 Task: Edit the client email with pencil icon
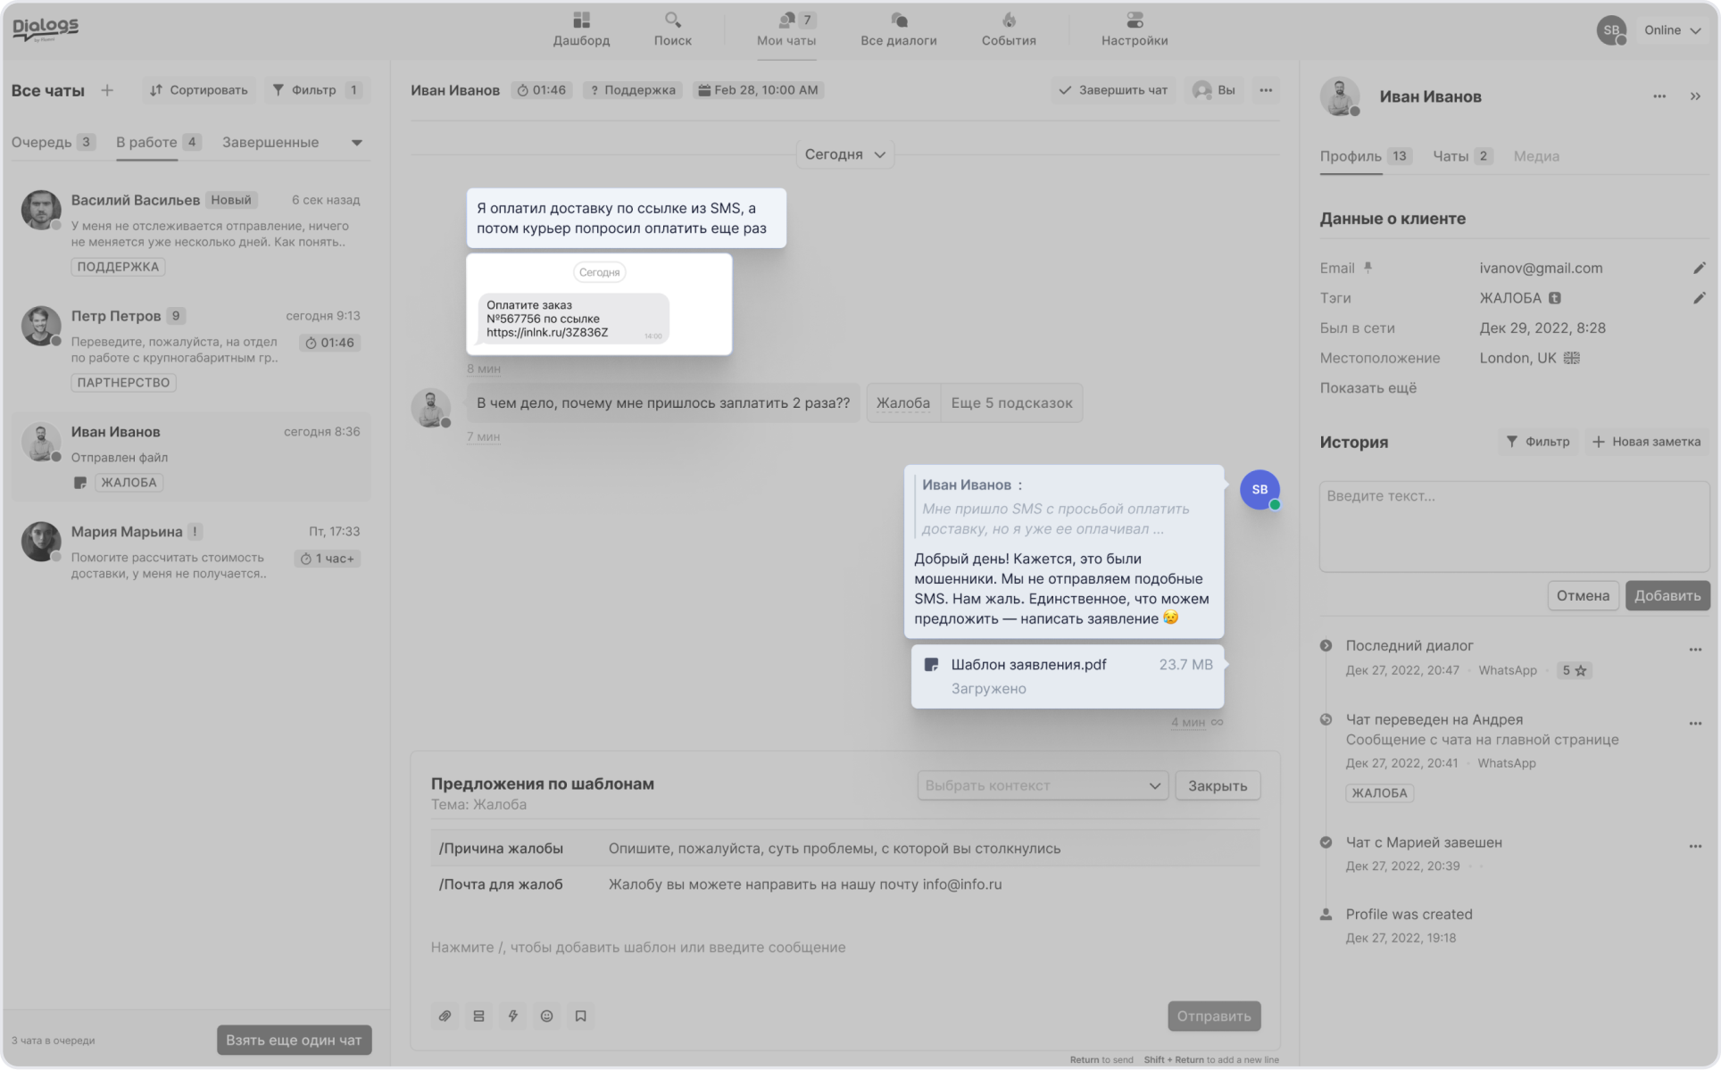[x=1699, y=268]
